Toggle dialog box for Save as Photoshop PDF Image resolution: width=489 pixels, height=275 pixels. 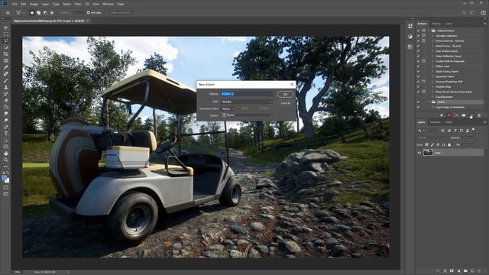click(423, 82)
